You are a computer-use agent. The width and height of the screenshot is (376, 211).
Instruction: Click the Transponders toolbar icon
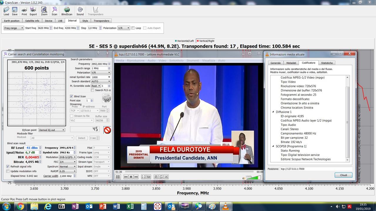[95, 11]
